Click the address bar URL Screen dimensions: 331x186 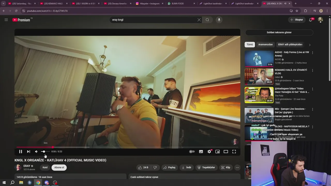click(x=47, y=11)
